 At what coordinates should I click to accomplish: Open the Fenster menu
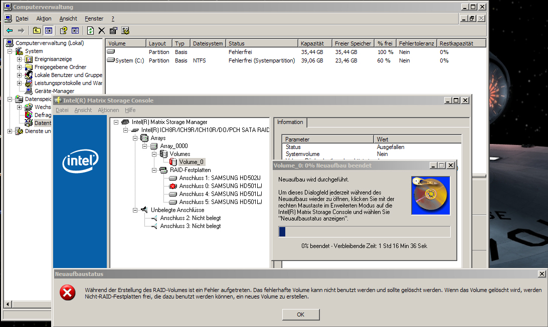coord(94,19)
